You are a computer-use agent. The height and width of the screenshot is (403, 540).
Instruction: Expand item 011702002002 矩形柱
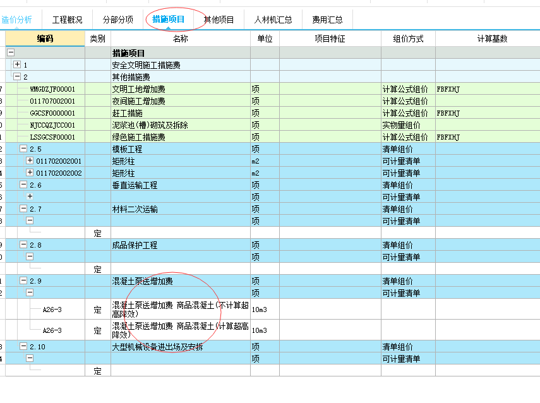coord(30,172)
